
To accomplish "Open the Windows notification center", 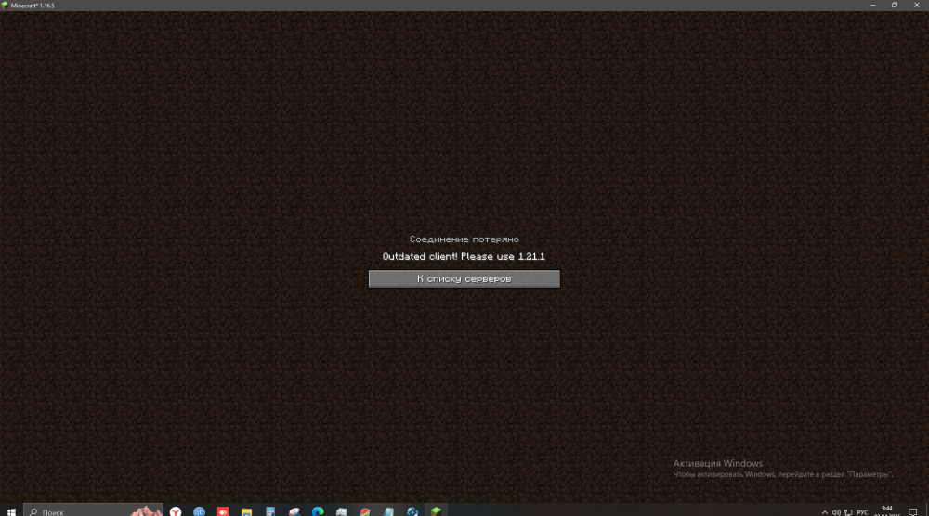I will pyautogui.click(x=913, y=512).
